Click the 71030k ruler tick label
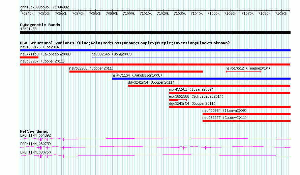 (x=179, y=13)
